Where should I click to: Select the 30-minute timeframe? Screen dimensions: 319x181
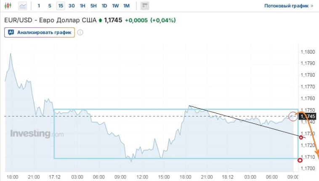[72, 6]
